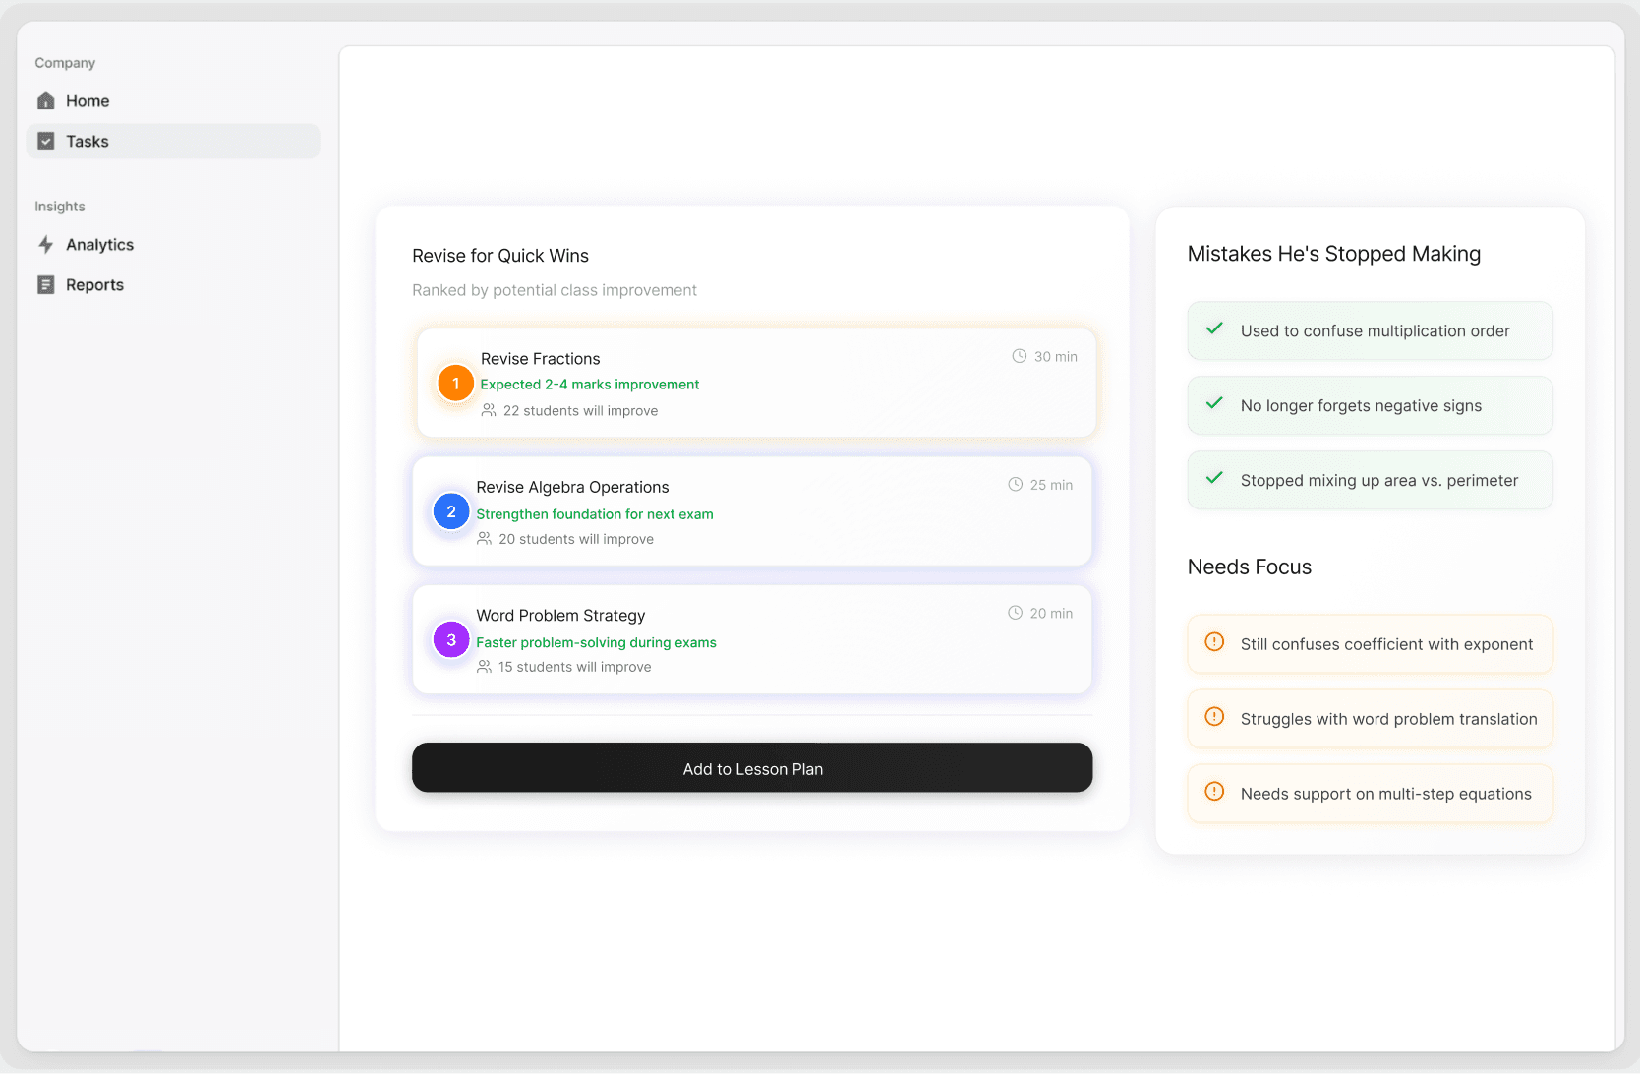Select Tasks in the sidebar
Image resolution: width=1640 pixels, height=1074 pixels.
[x=173, y=142]
